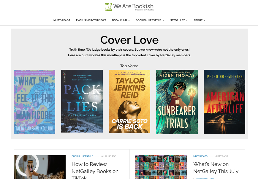Click the 11 hours ago timestamp
The height and width of the screenshot is (179, 258).
[109, 156]
